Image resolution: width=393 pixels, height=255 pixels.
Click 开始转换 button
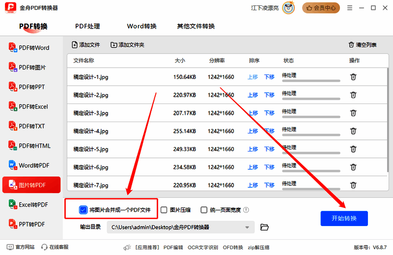344,218
